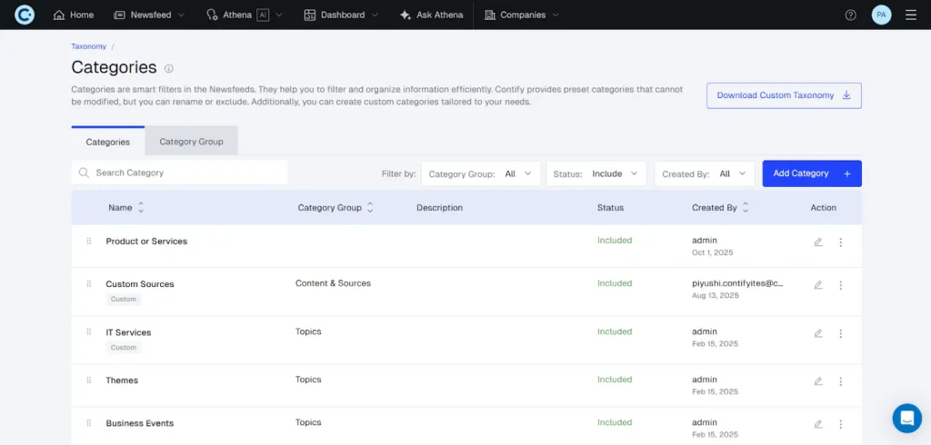
Task: Click the Action column header
Action: pyautogui.click(x=823, y=208)
